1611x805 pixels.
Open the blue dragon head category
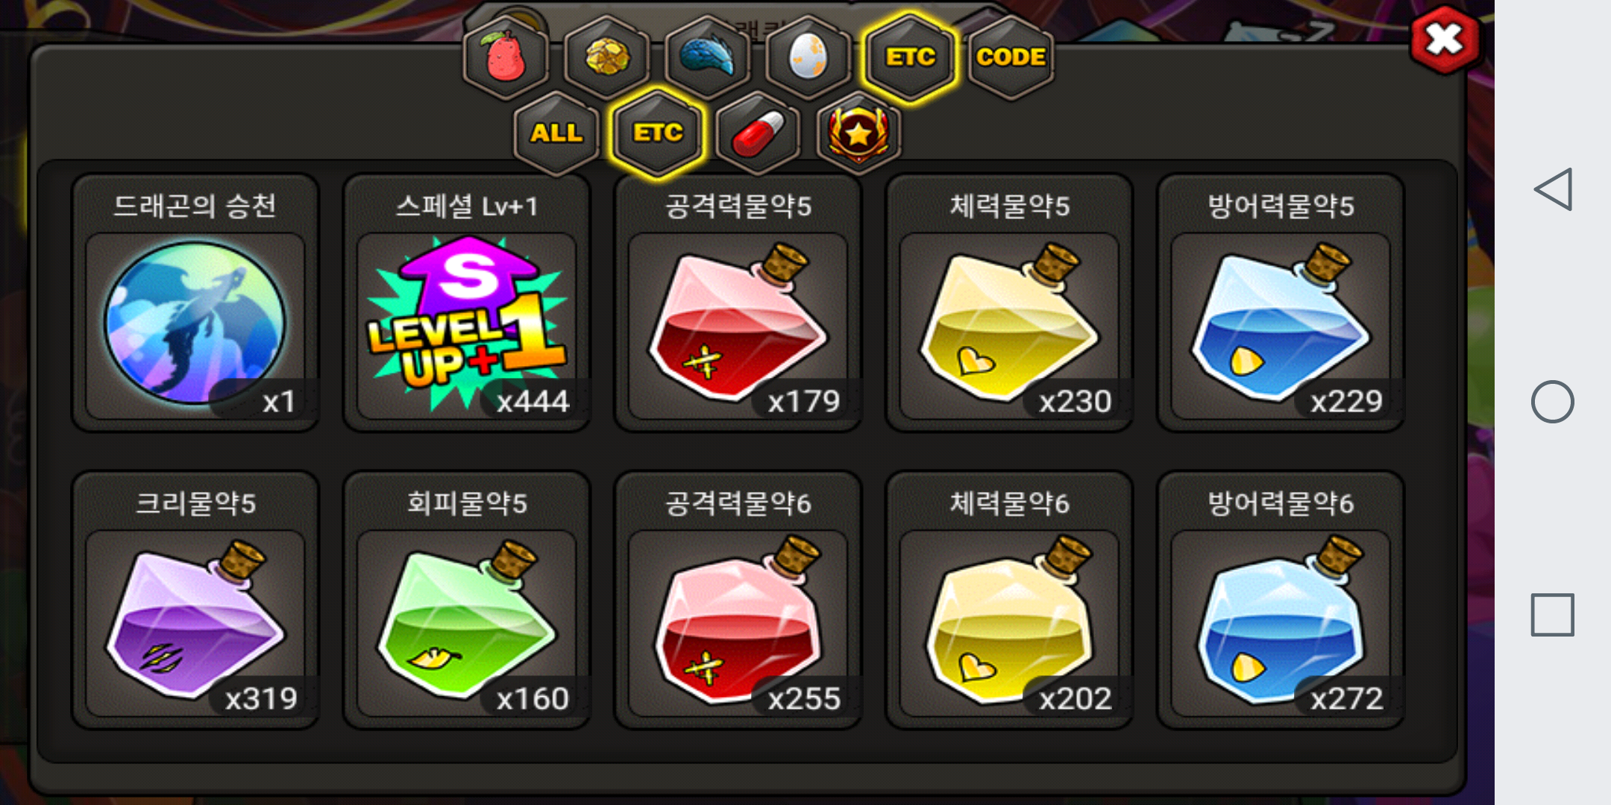click(708, 57)
